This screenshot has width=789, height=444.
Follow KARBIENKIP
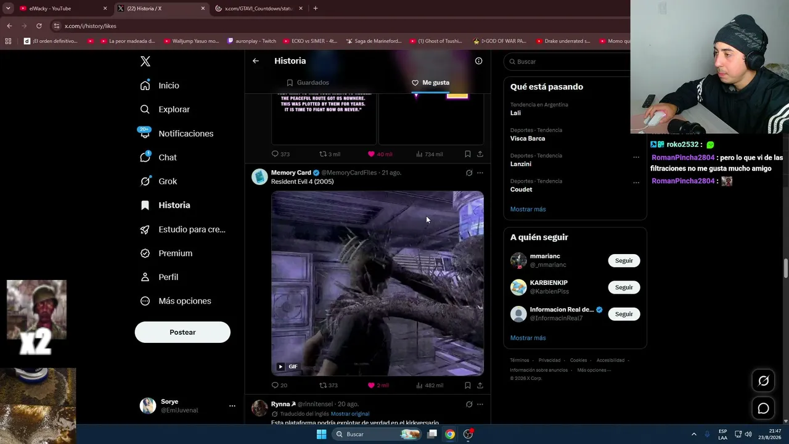point(624,287)
